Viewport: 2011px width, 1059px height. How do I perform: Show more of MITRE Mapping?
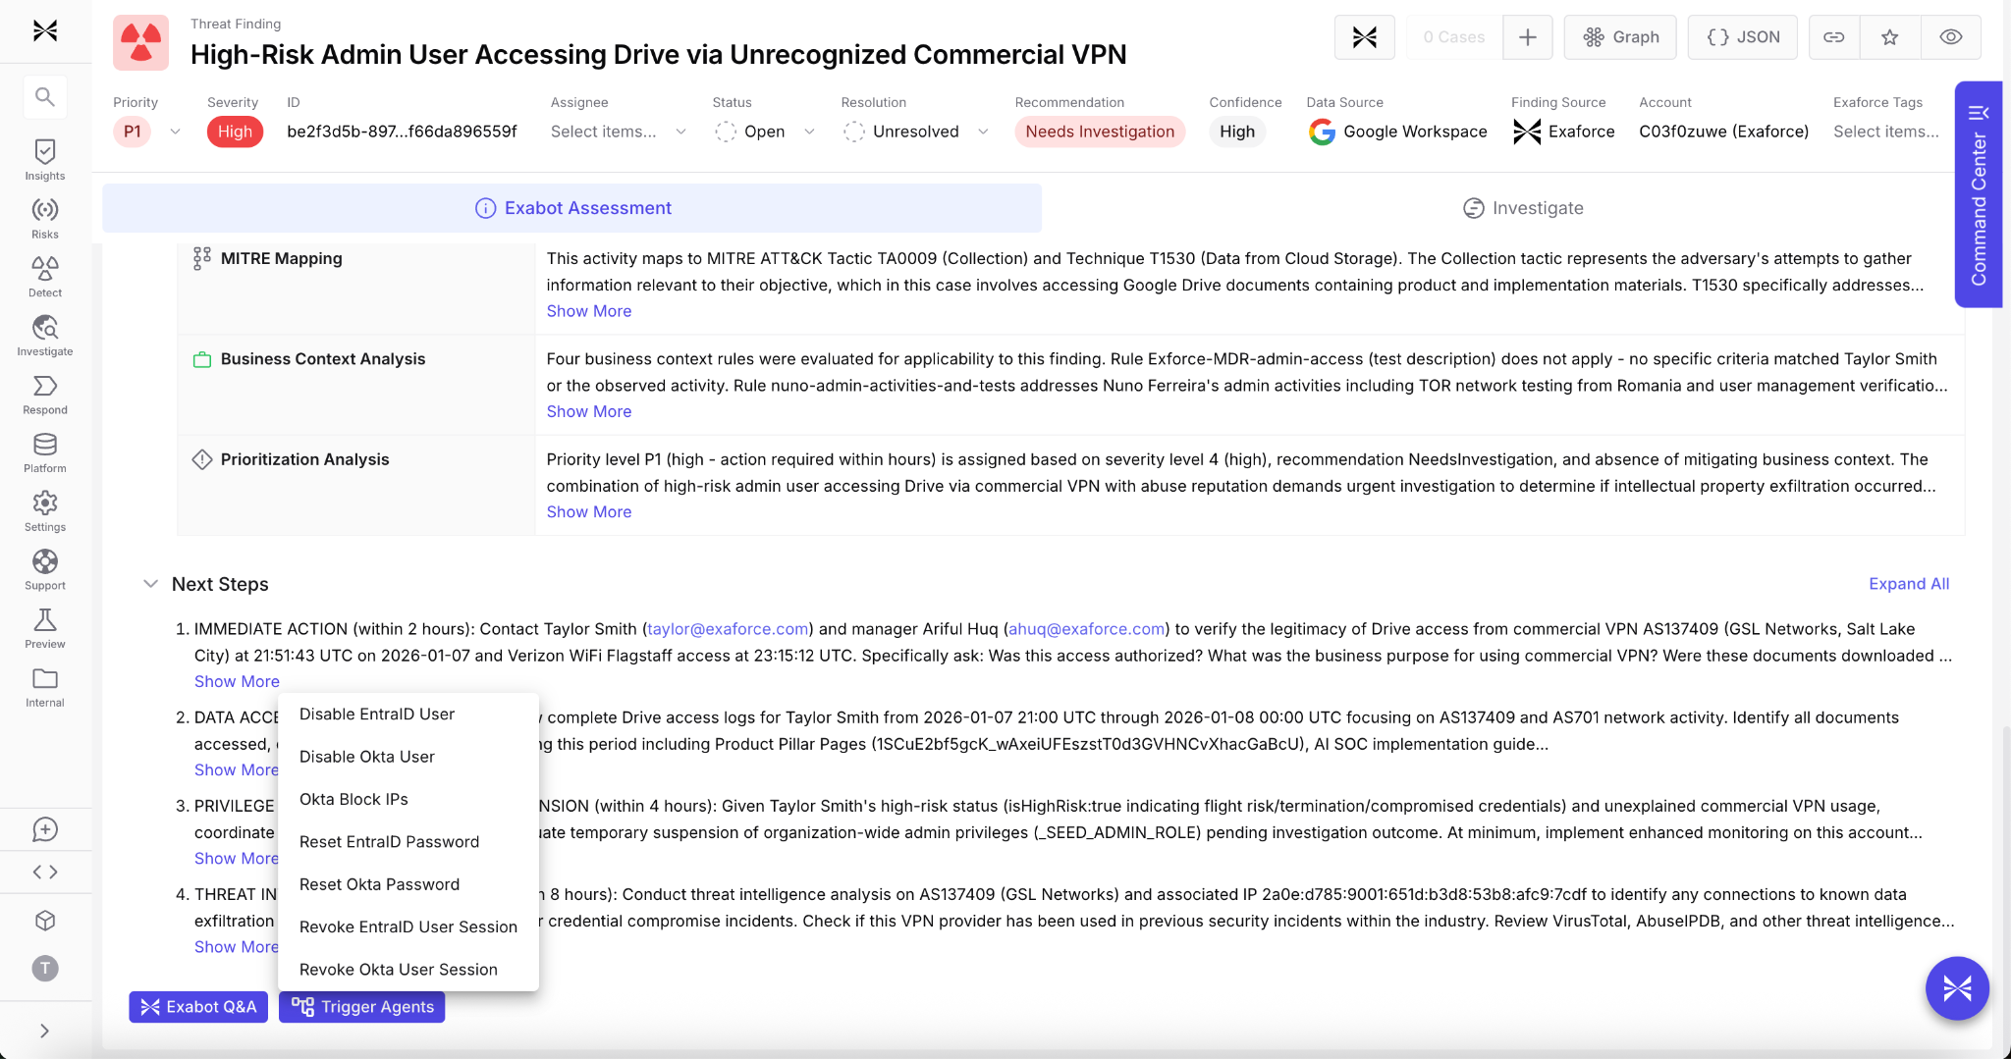click(589, 311)
